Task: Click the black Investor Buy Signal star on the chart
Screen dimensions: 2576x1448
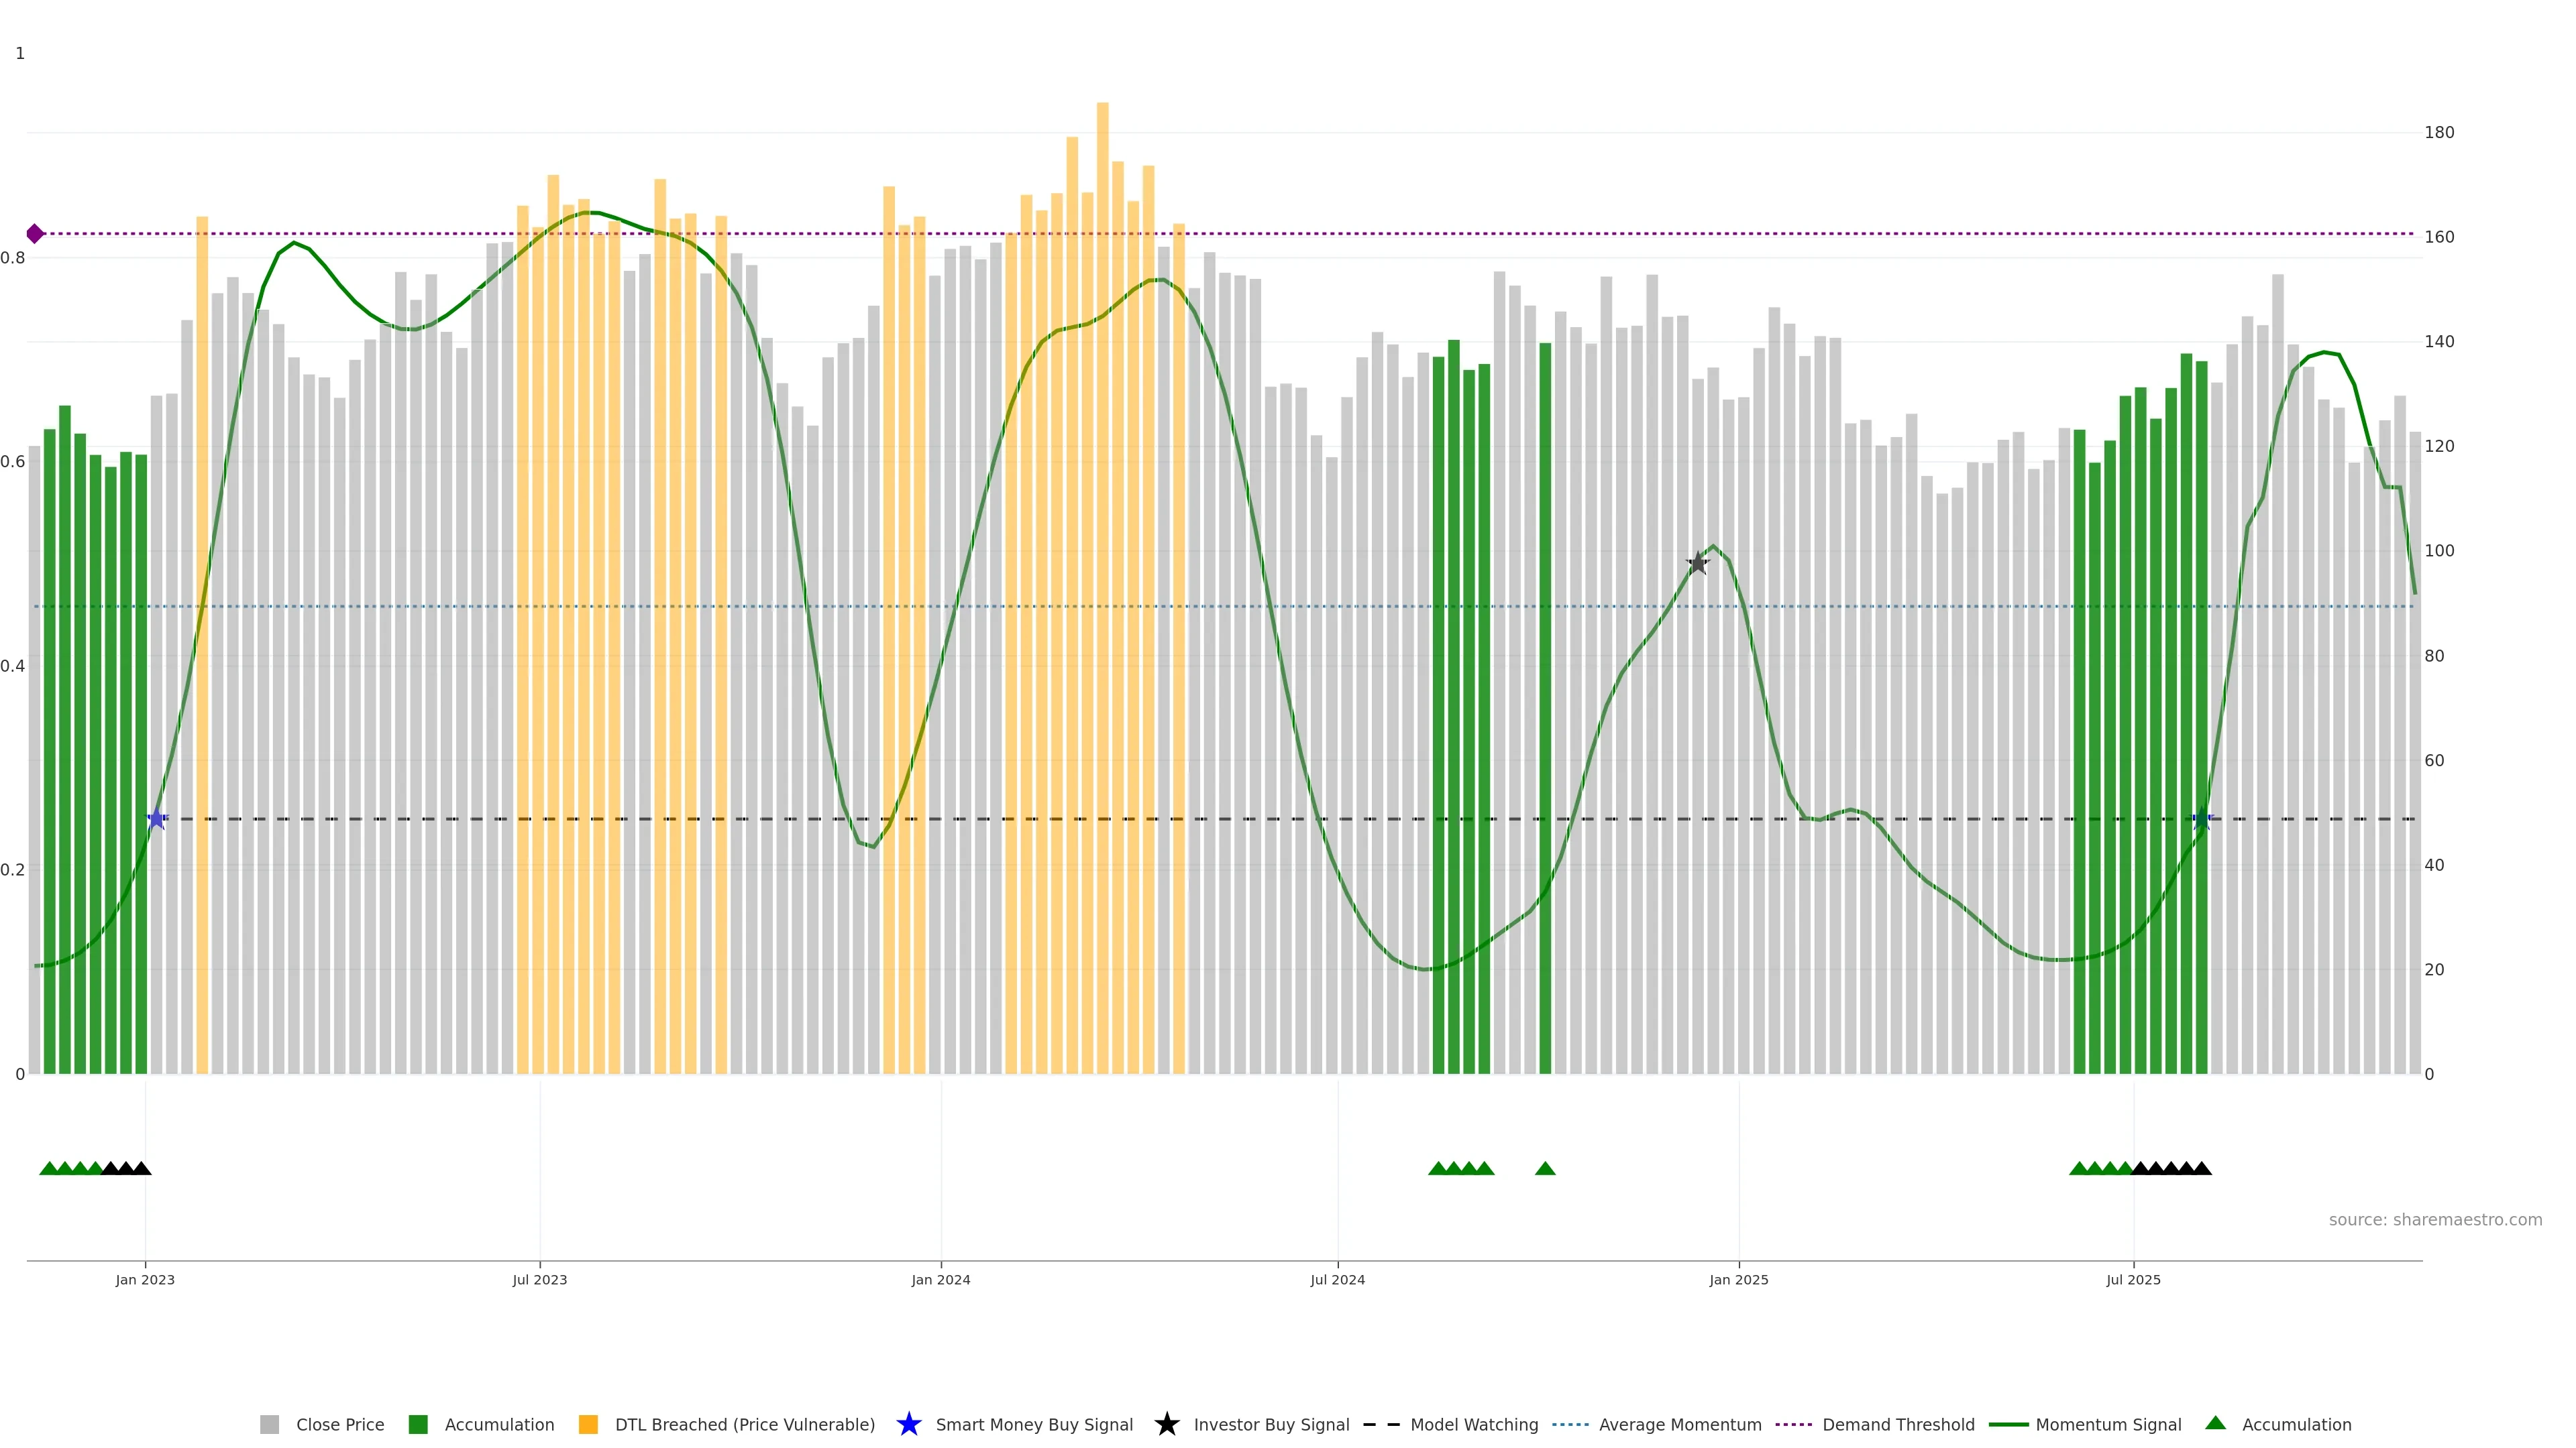Action: click(1697, 564)
